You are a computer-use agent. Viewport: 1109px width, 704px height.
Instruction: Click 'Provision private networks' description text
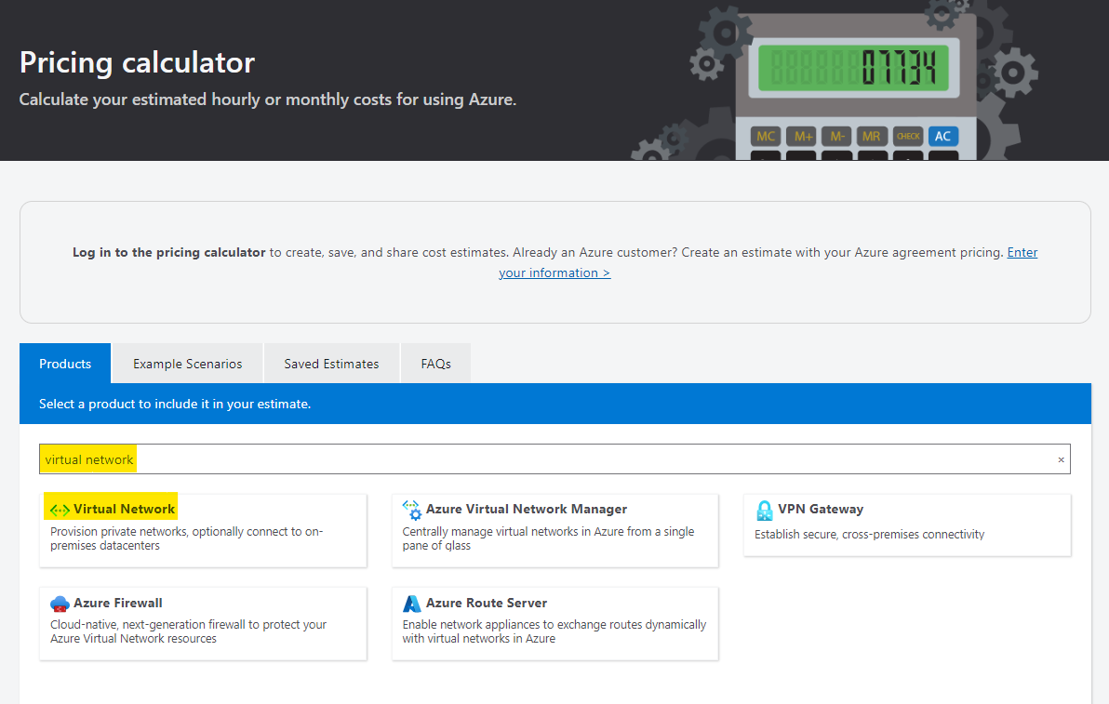pos(187,538)
